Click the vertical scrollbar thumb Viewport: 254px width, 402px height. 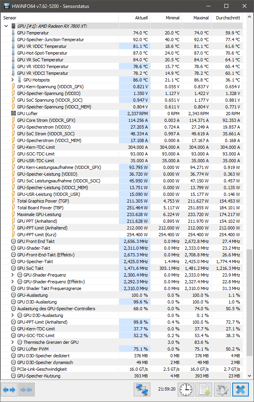coord(249,303)
